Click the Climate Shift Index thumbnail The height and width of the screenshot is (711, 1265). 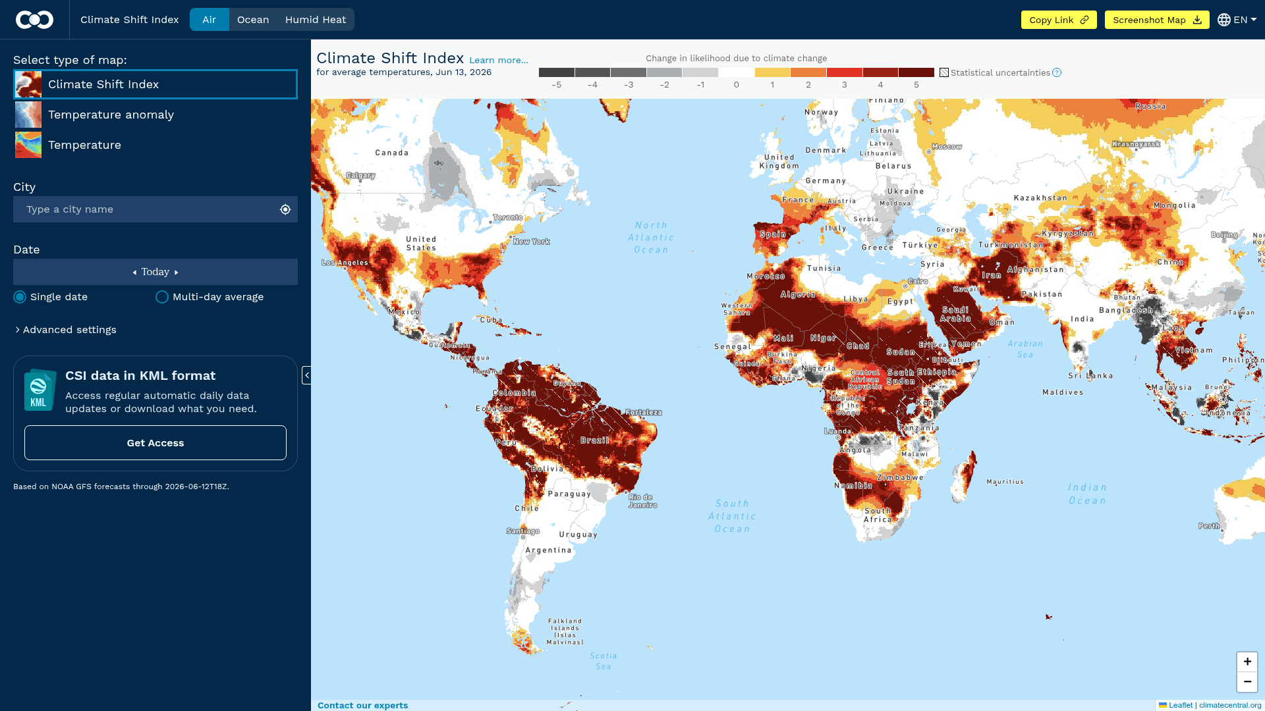pyautogui.click(x=28, y=84)
